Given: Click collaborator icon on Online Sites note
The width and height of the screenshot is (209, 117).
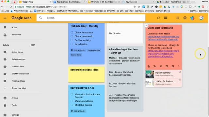Looking at the screenshot, I should (x=154, y=66).
